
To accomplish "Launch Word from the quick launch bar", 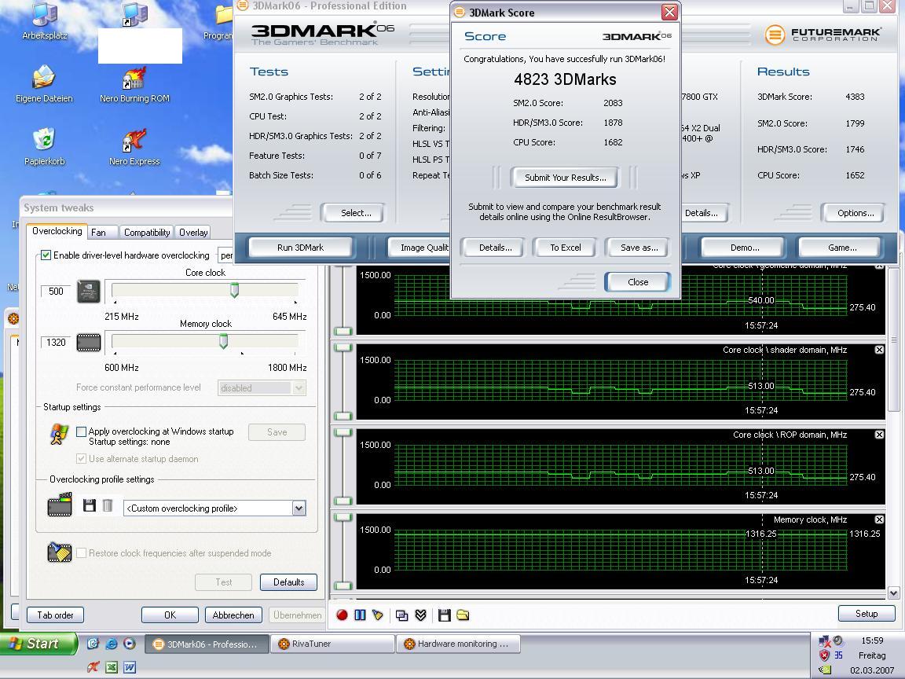I will 130,667.
